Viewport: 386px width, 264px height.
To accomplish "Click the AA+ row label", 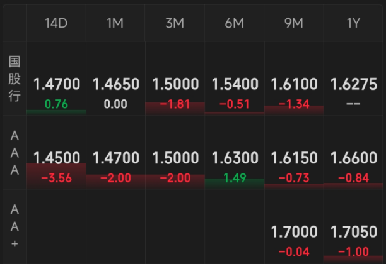I will 15,226.
